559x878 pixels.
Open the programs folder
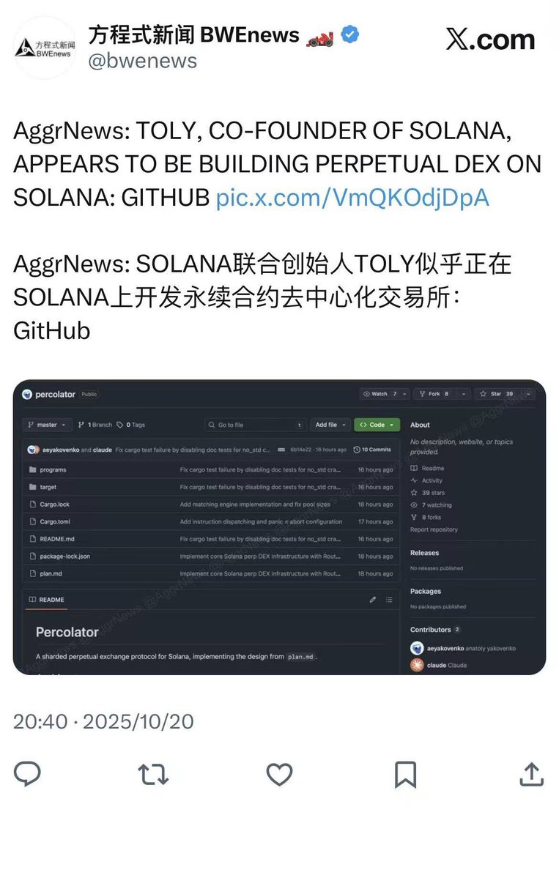(53, 470)
